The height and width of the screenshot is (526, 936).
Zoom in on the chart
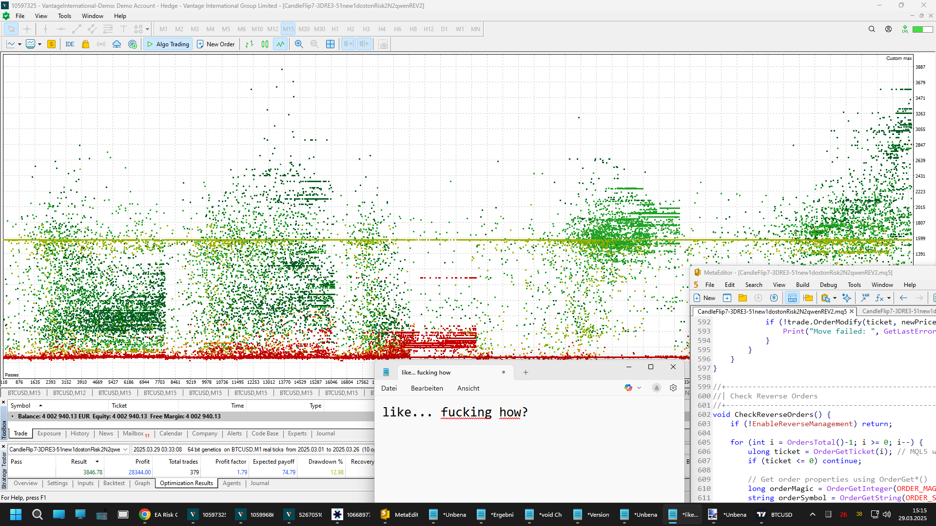pos(299,44)
